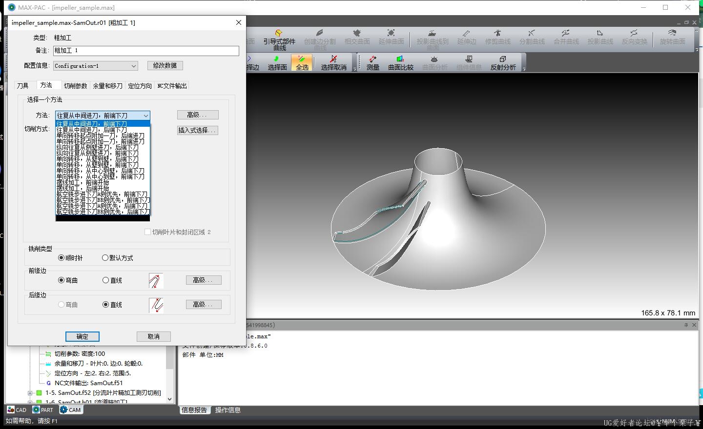Pick 单向转移，从中心到壁，后端下刀 from the list

103,171
